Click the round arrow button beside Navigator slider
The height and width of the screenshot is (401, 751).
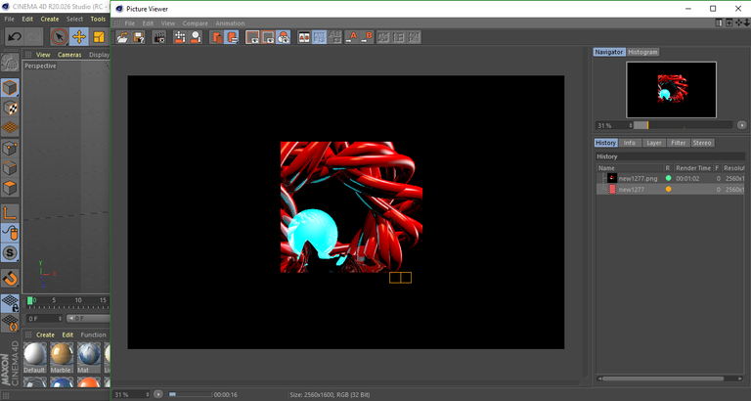click(742, 125)
